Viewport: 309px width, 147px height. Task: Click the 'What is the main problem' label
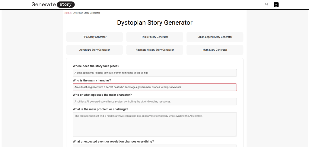(100, 109)
